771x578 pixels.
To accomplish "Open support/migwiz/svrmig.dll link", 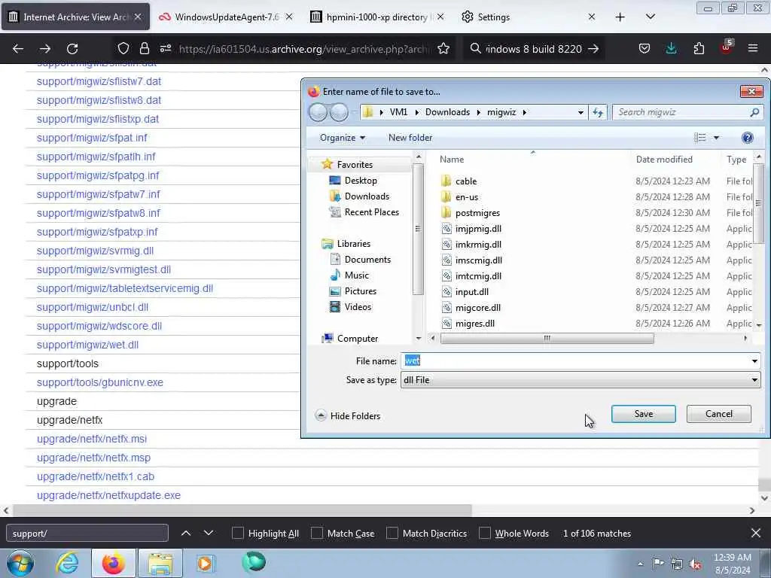I will (x=96, y=251).
